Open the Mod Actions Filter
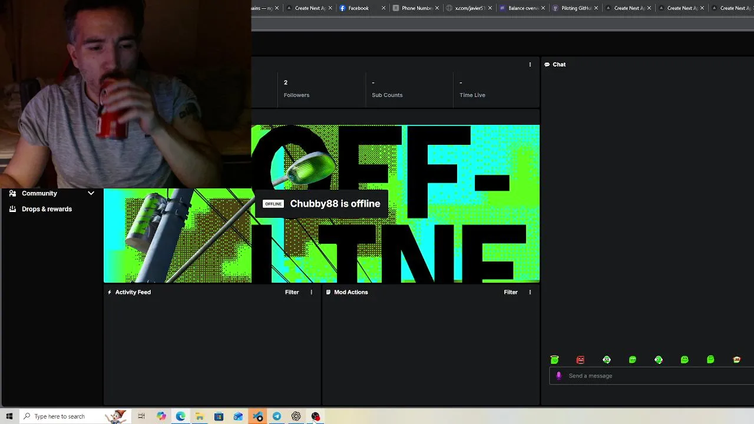The height and width of the screenshot is (424, 754). (511, 292)
